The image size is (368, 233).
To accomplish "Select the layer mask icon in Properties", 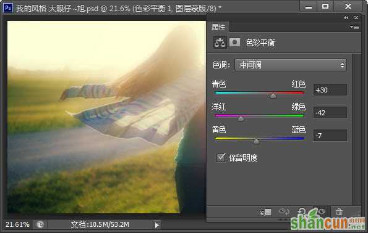I will (234, 43).
